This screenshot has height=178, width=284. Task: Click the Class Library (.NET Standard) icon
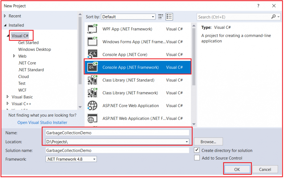tap(92, 80)
